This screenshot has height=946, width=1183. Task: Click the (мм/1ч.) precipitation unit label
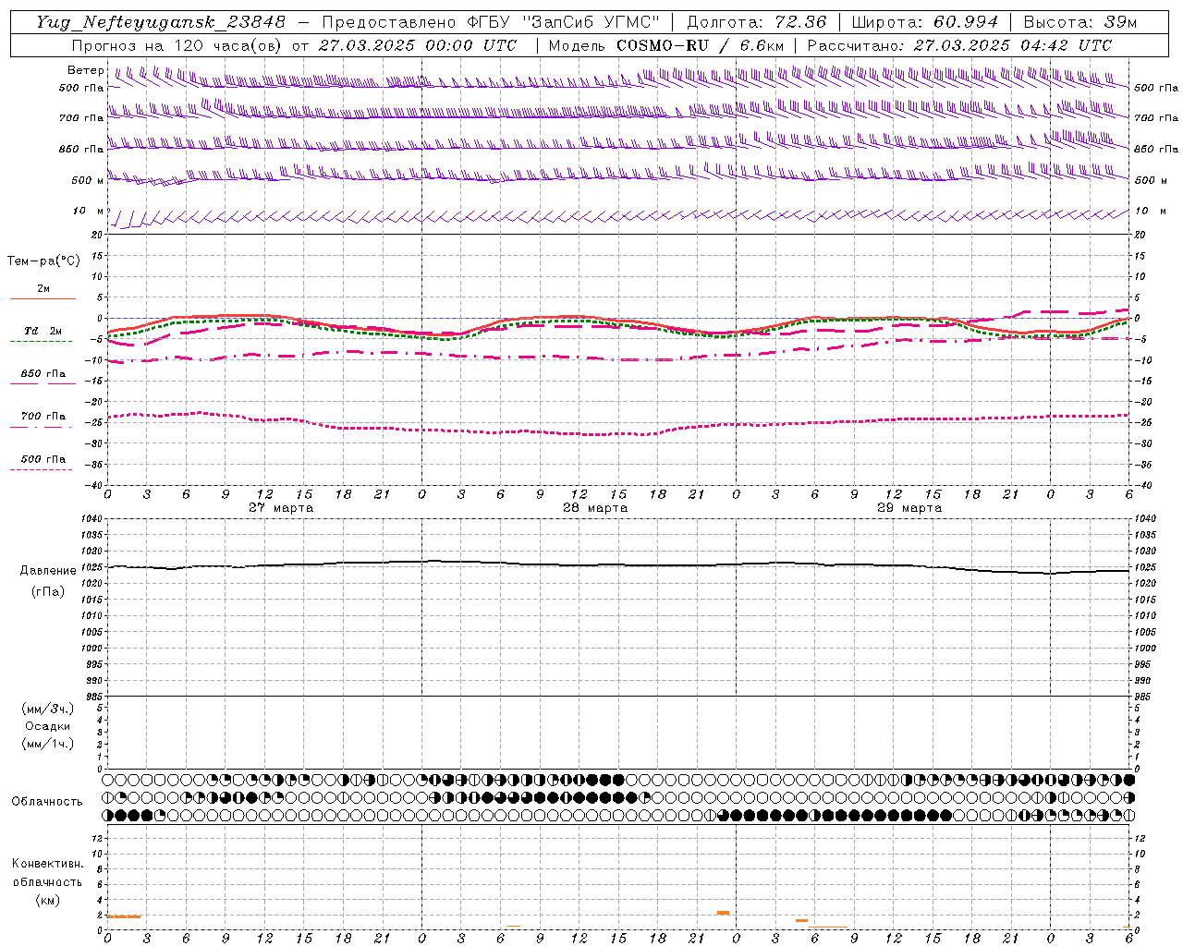click(x=48, y=744)
